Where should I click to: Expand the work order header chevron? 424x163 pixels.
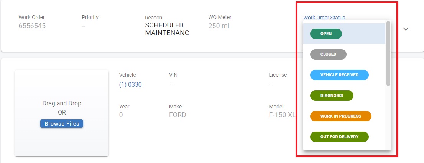click(406, 29)
